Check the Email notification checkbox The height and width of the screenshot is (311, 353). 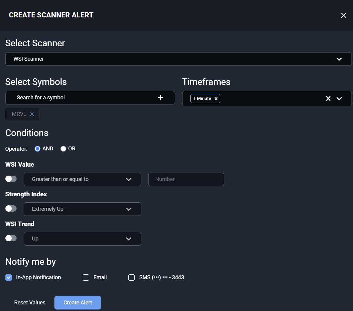coord(86,277)
